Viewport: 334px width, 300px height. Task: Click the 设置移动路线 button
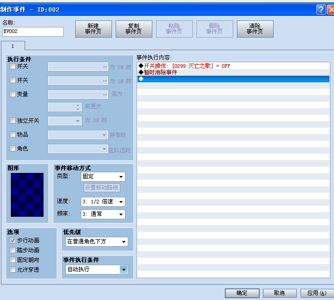(102, 188)
